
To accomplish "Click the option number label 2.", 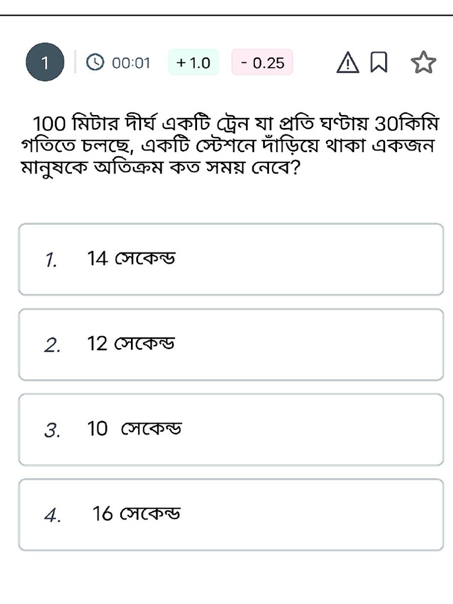I will pos(52,345).
